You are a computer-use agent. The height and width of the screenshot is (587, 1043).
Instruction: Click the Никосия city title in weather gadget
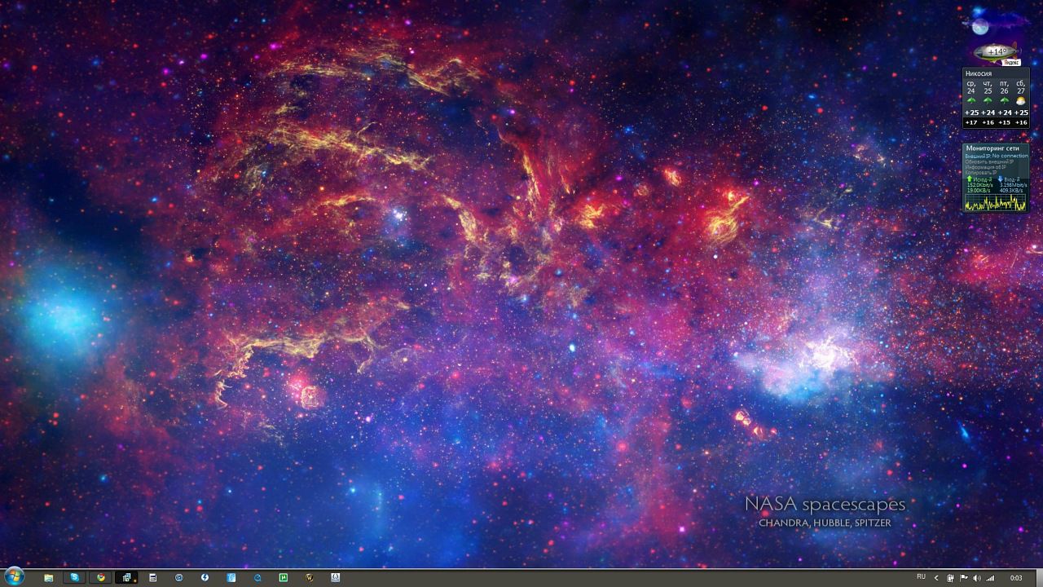pyautogui.click(x=979, y=74)
